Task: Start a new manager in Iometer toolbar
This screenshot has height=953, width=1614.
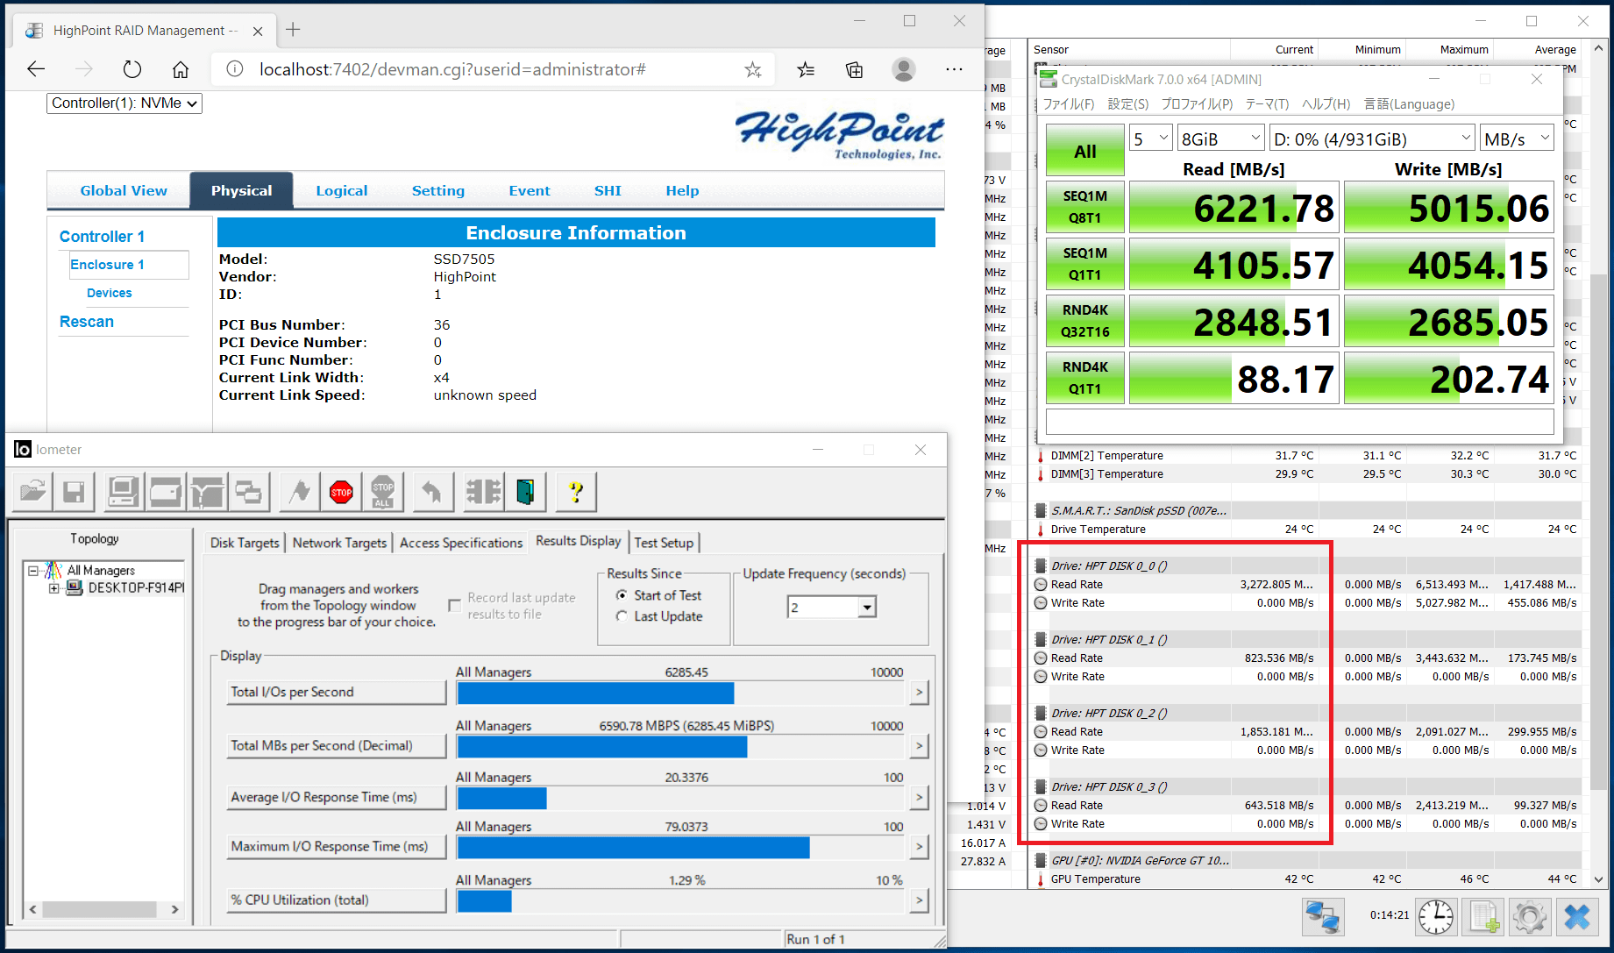Action: pyautogui.click(x=123, y=491)
